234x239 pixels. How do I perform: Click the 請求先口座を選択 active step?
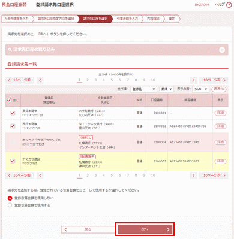[x=95, y=19]
